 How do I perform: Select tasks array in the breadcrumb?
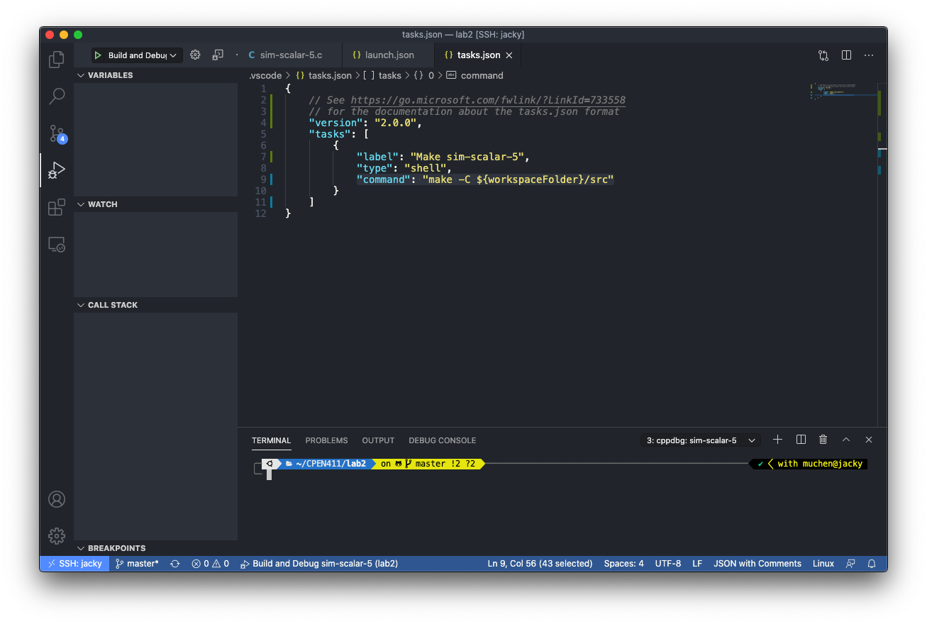(389, 75)
